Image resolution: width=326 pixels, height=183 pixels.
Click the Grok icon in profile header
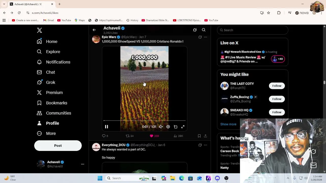coord(195,30)
